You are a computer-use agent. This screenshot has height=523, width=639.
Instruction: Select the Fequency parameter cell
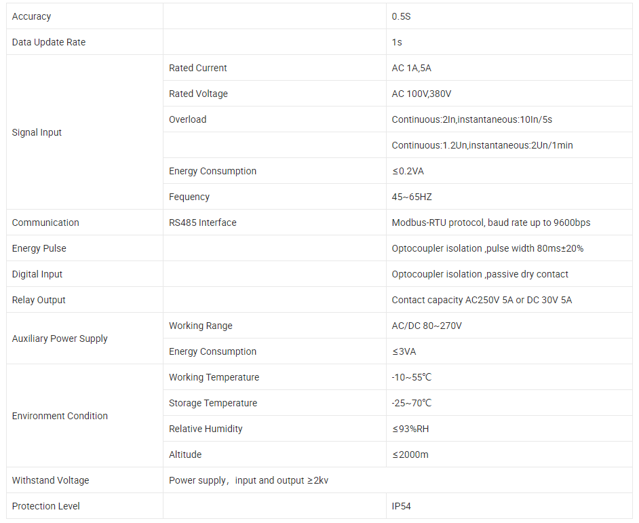[275, 197]
